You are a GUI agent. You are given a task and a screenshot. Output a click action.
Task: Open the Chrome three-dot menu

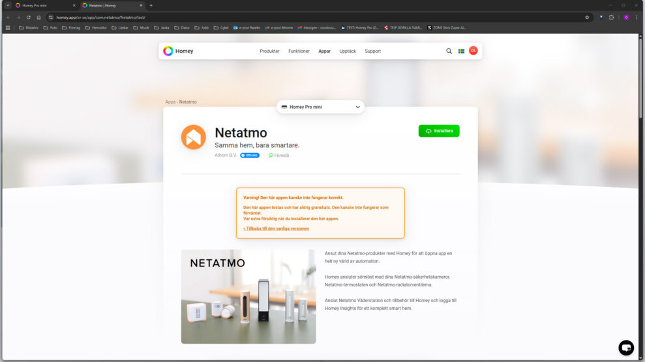pyautogui.click(x=637, y=17)
